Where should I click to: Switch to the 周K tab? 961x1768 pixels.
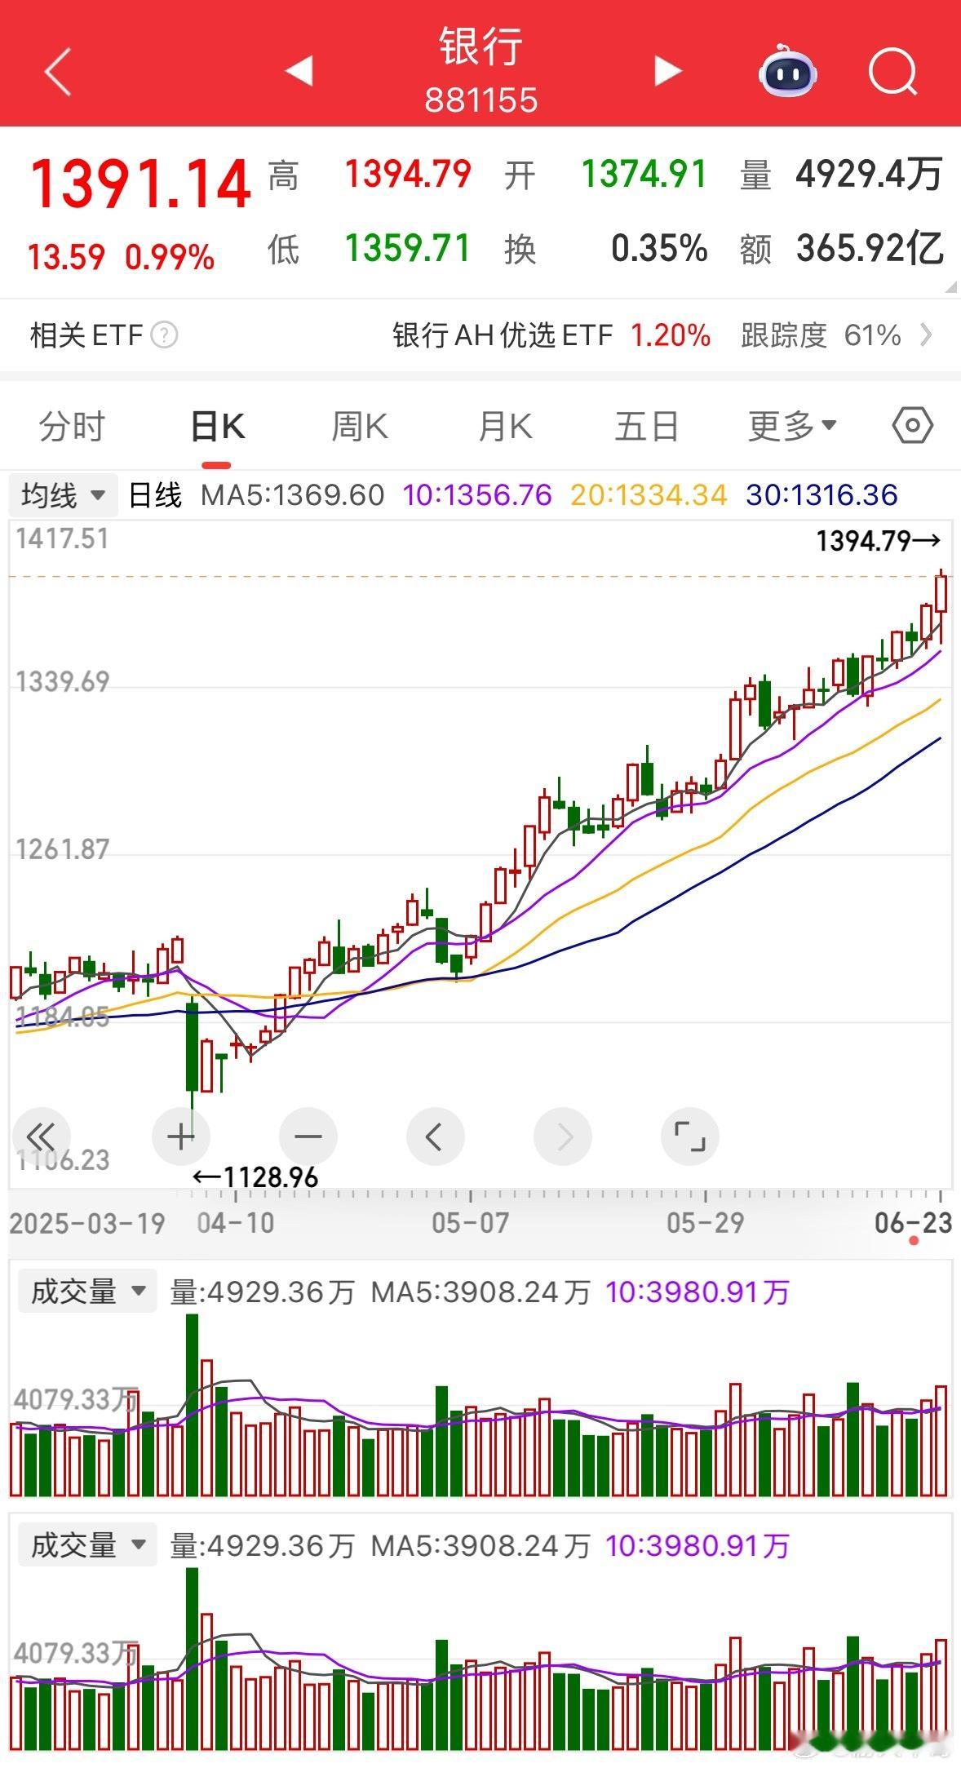pos(360,427)
